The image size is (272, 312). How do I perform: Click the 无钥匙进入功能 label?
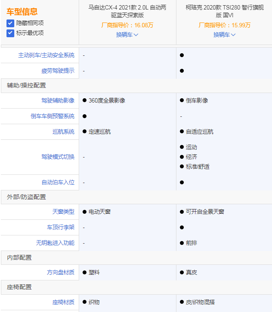[x=55, y=243]
